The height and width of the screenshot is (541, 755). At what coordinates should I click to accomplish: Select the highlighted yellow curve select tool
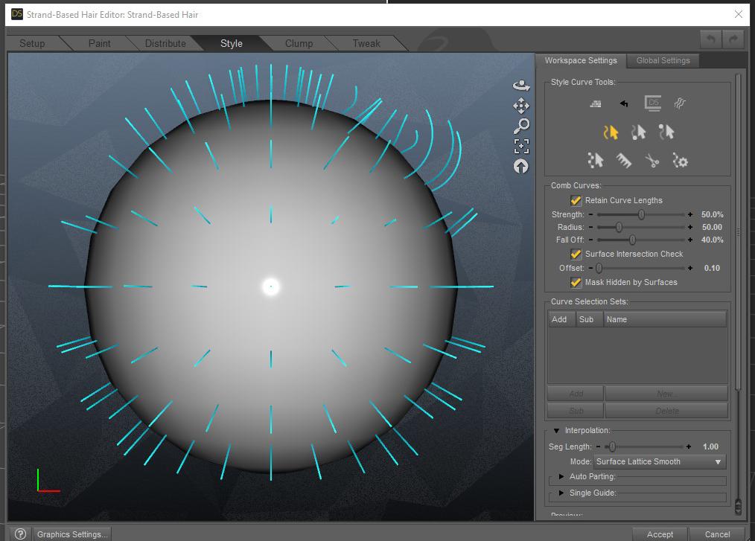pos(611,132)
